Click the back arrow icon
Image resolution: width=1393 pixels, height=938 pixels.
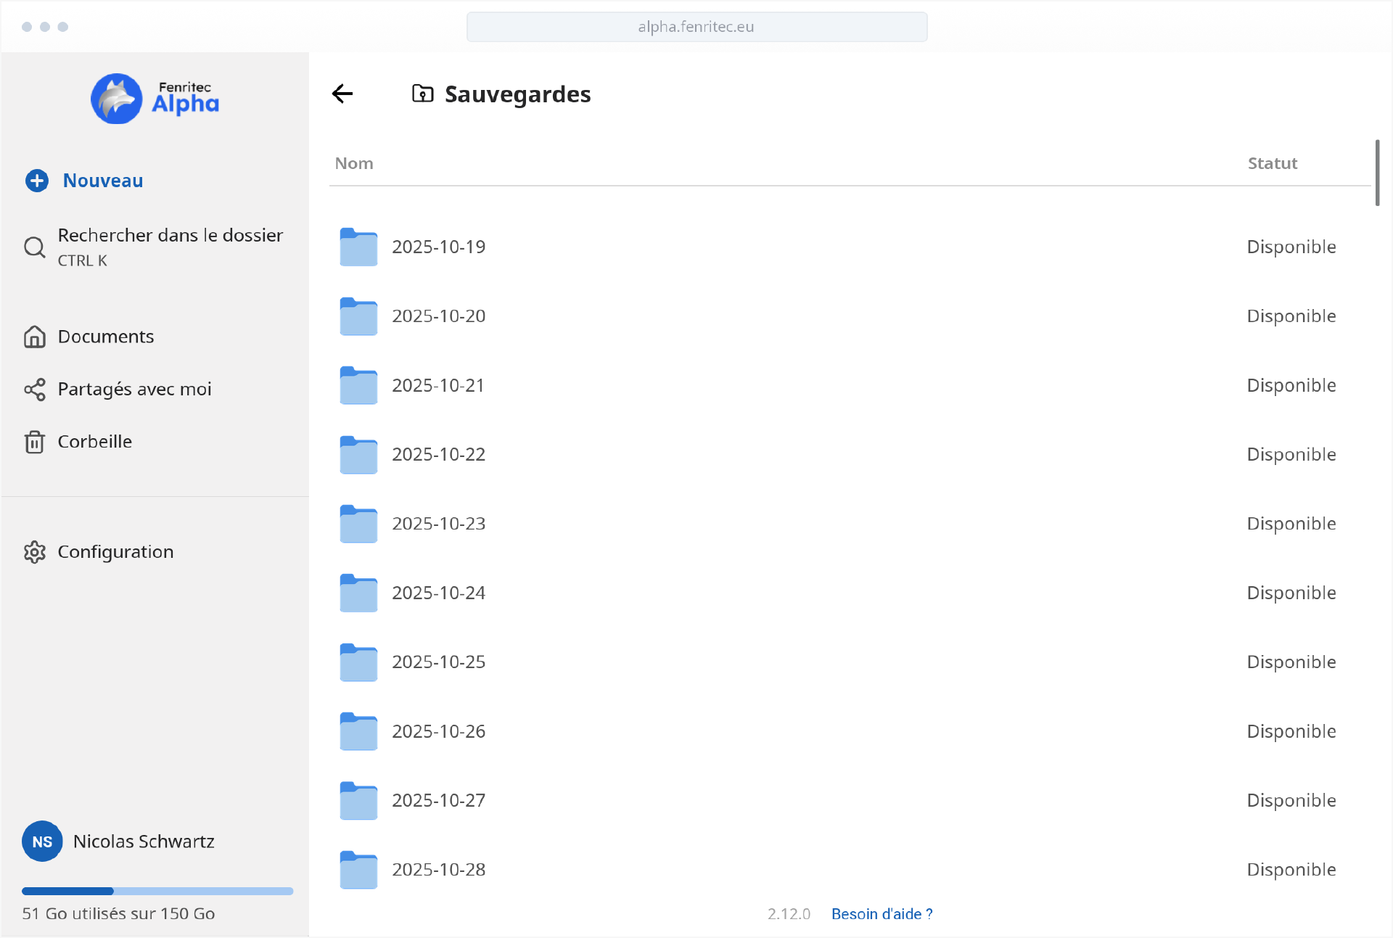tap(342, 94)
